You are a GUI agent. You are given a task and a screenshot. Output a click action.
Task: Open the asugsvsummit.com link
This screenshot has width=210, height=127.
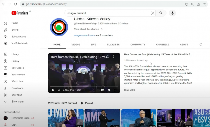click(x=84, y=36)
